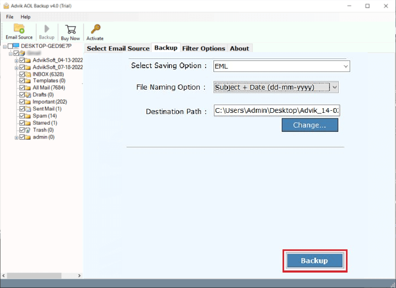
Task: Click the Templates folder icon
Action: click(x=28, y=81)
